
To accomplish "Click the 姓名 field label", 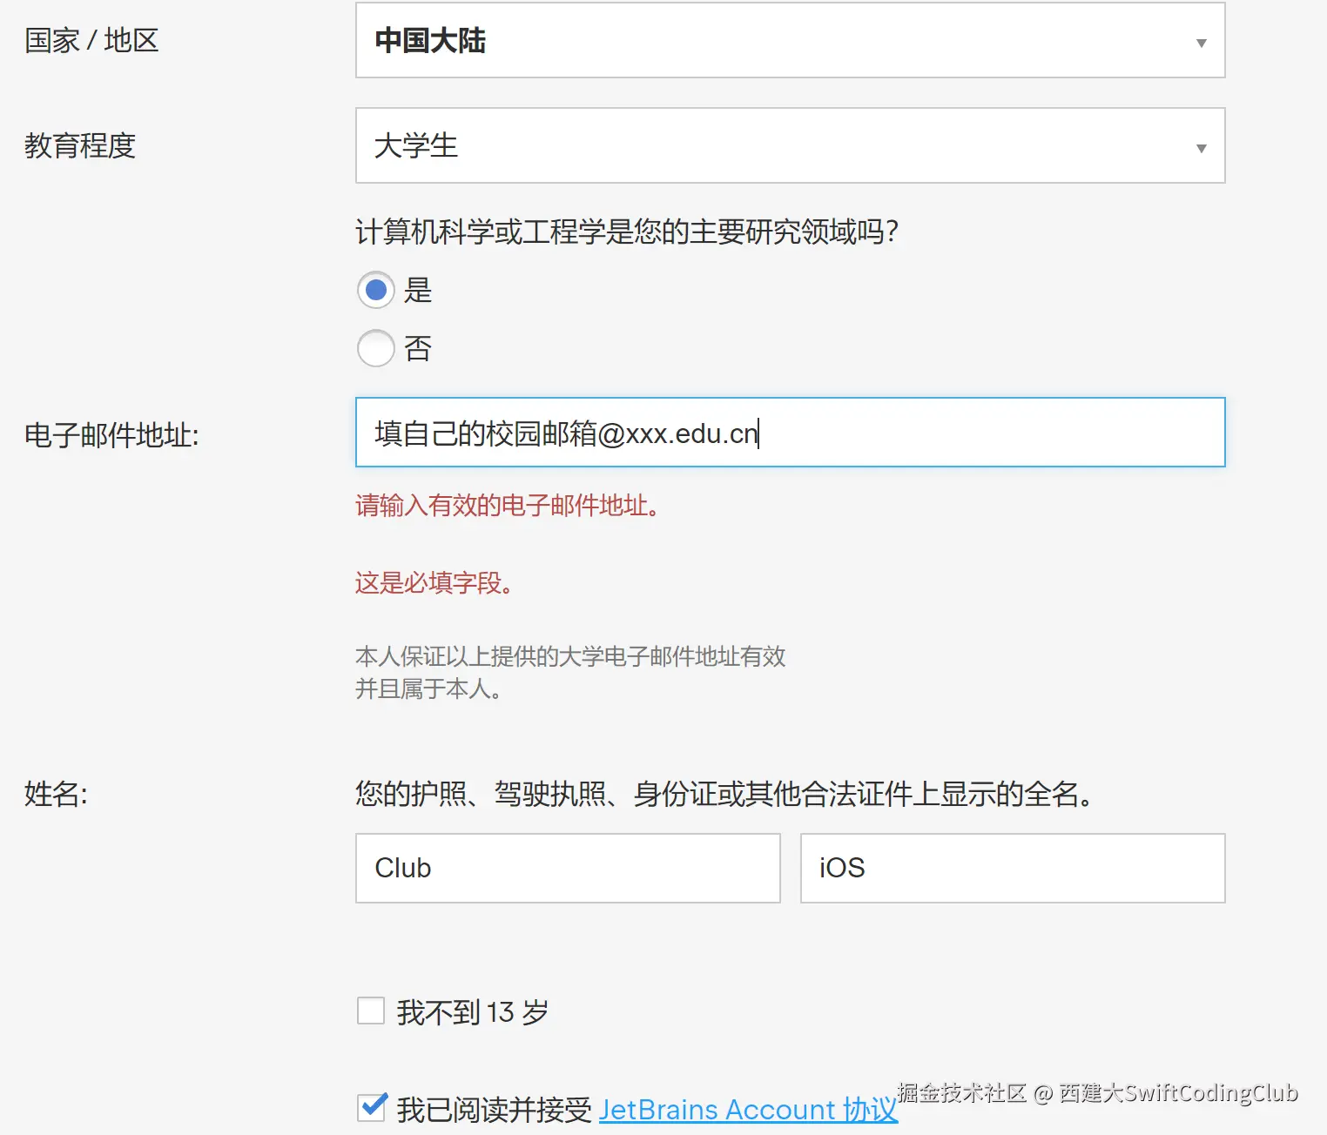I will [56, 794].
